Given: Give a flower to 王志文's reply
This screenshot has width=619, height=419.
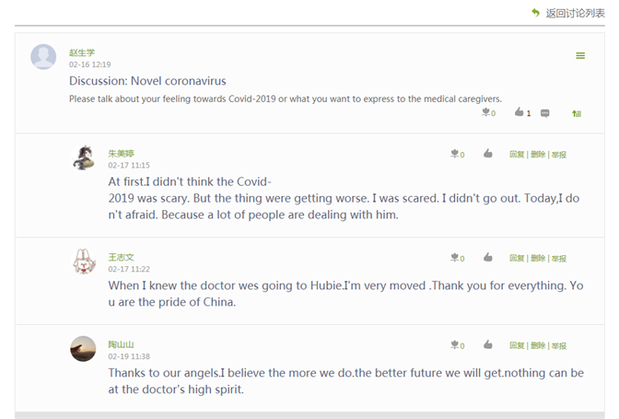Looking at the screenshot, I should (454, 258).
